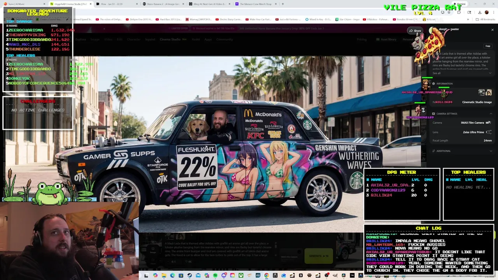Open Microsoft Edge from the taskbar

[172, 275]
